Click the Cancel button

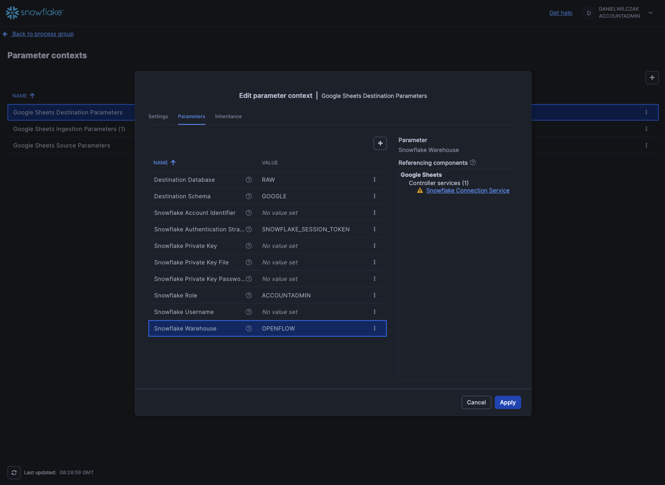(476, 402)
